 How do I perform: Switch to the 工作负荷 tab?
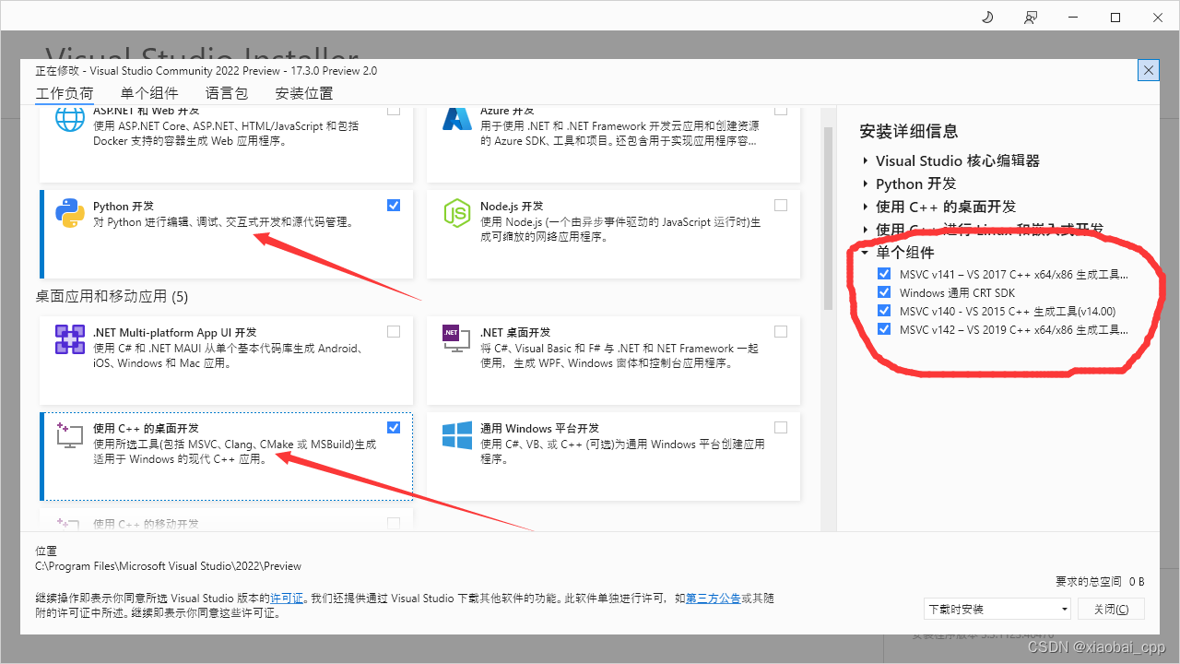tap(65, 93)
